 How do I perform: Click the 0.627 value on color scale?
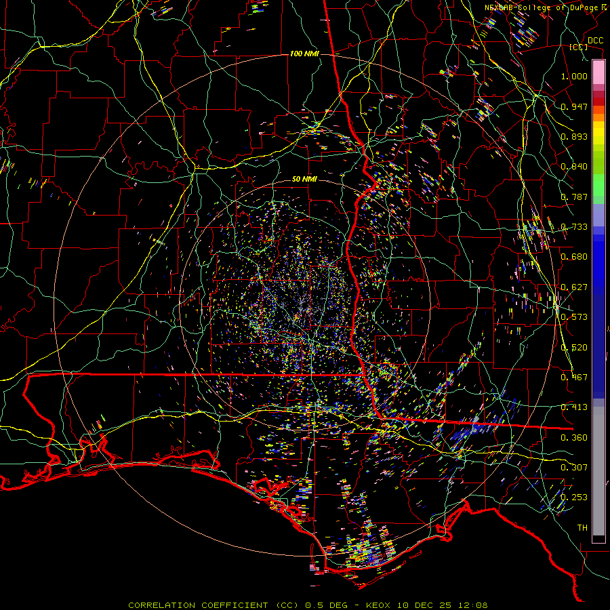pyautogui.click(x=574, y=287)
